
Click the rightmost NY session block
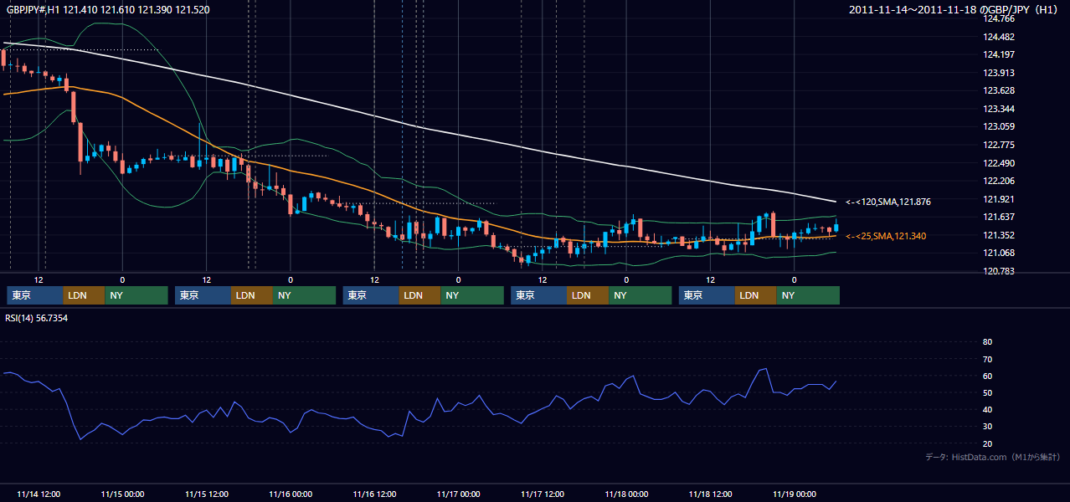pos(808,295)
